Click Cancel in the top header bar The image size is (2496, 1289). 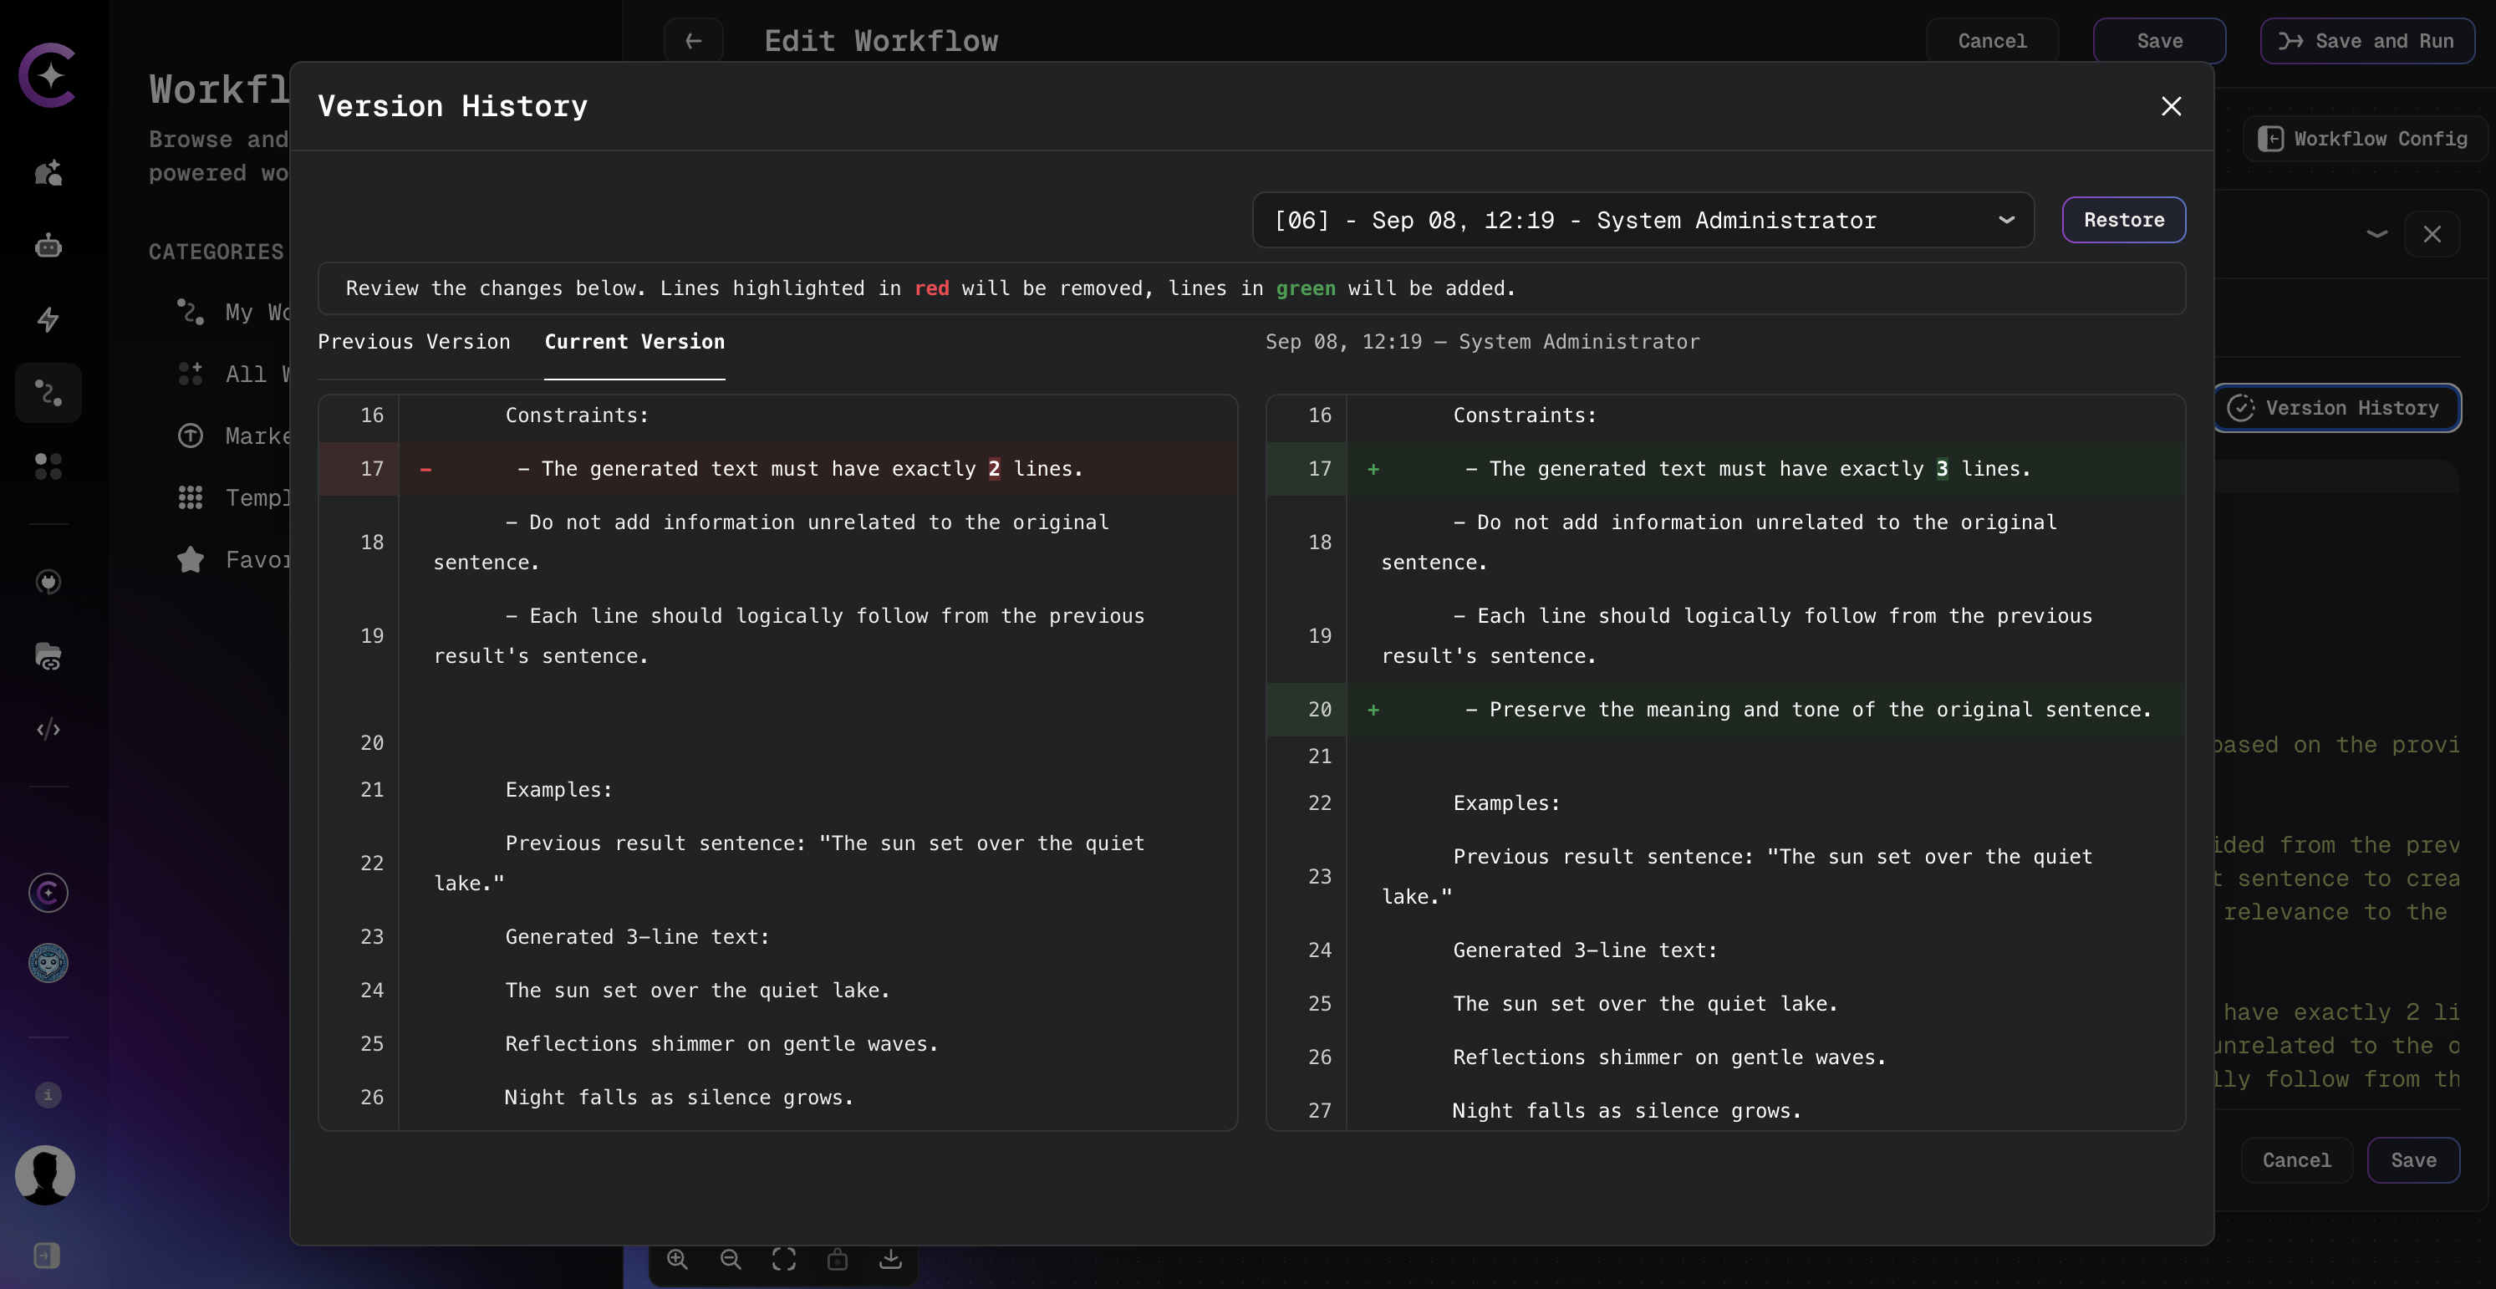click(x=1991, y=41)
